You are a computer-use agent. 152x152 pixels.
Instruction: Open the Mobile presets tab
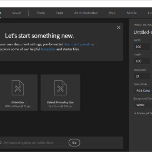tap(132, 13)
